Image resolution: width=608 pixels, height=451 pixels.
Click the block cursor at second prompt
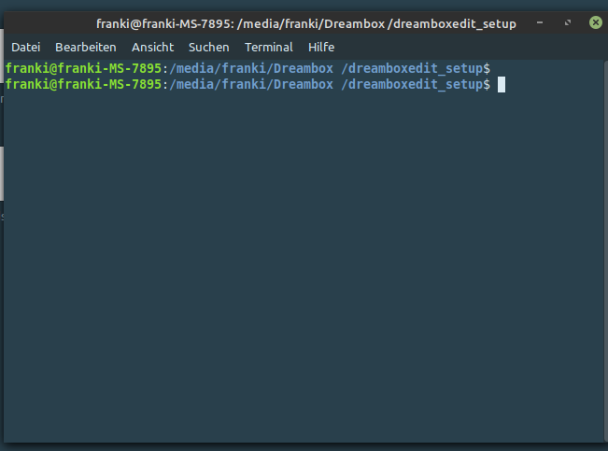click(x=502, y=85)
